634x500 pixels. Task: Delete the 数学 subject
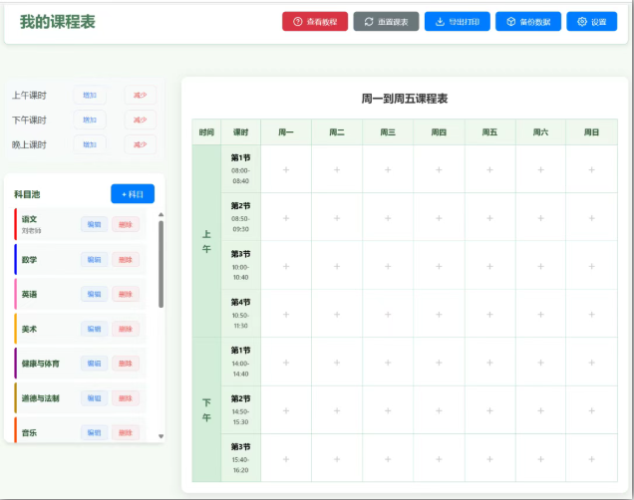click(126, 260)
